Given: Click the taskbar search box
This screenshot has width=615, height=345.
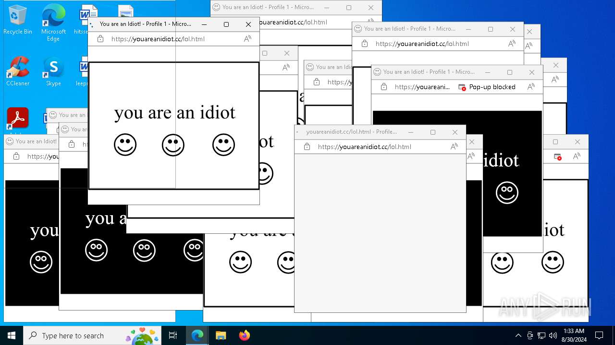Looking at the screenshot, I should pyautogui.click(x=92, y=335).
